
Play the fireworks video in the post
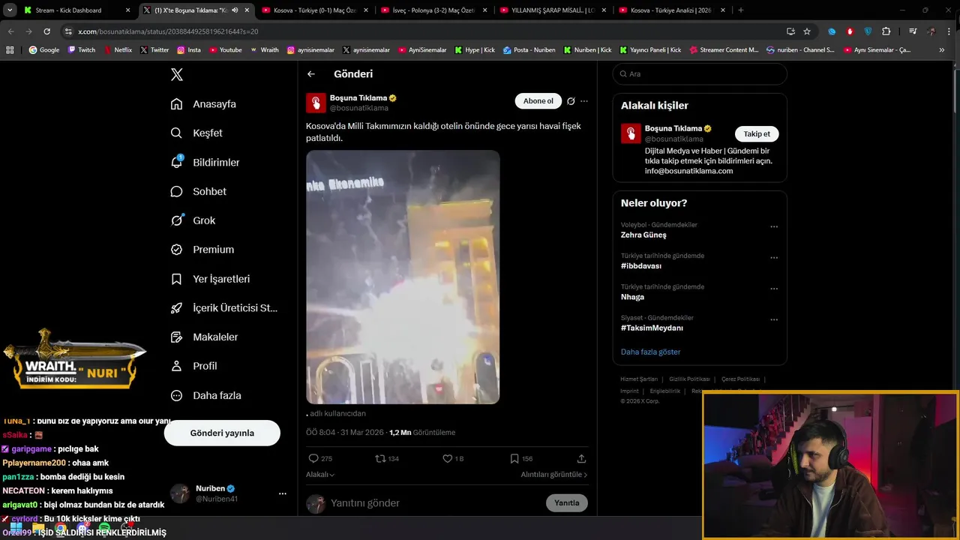(403, 277)
